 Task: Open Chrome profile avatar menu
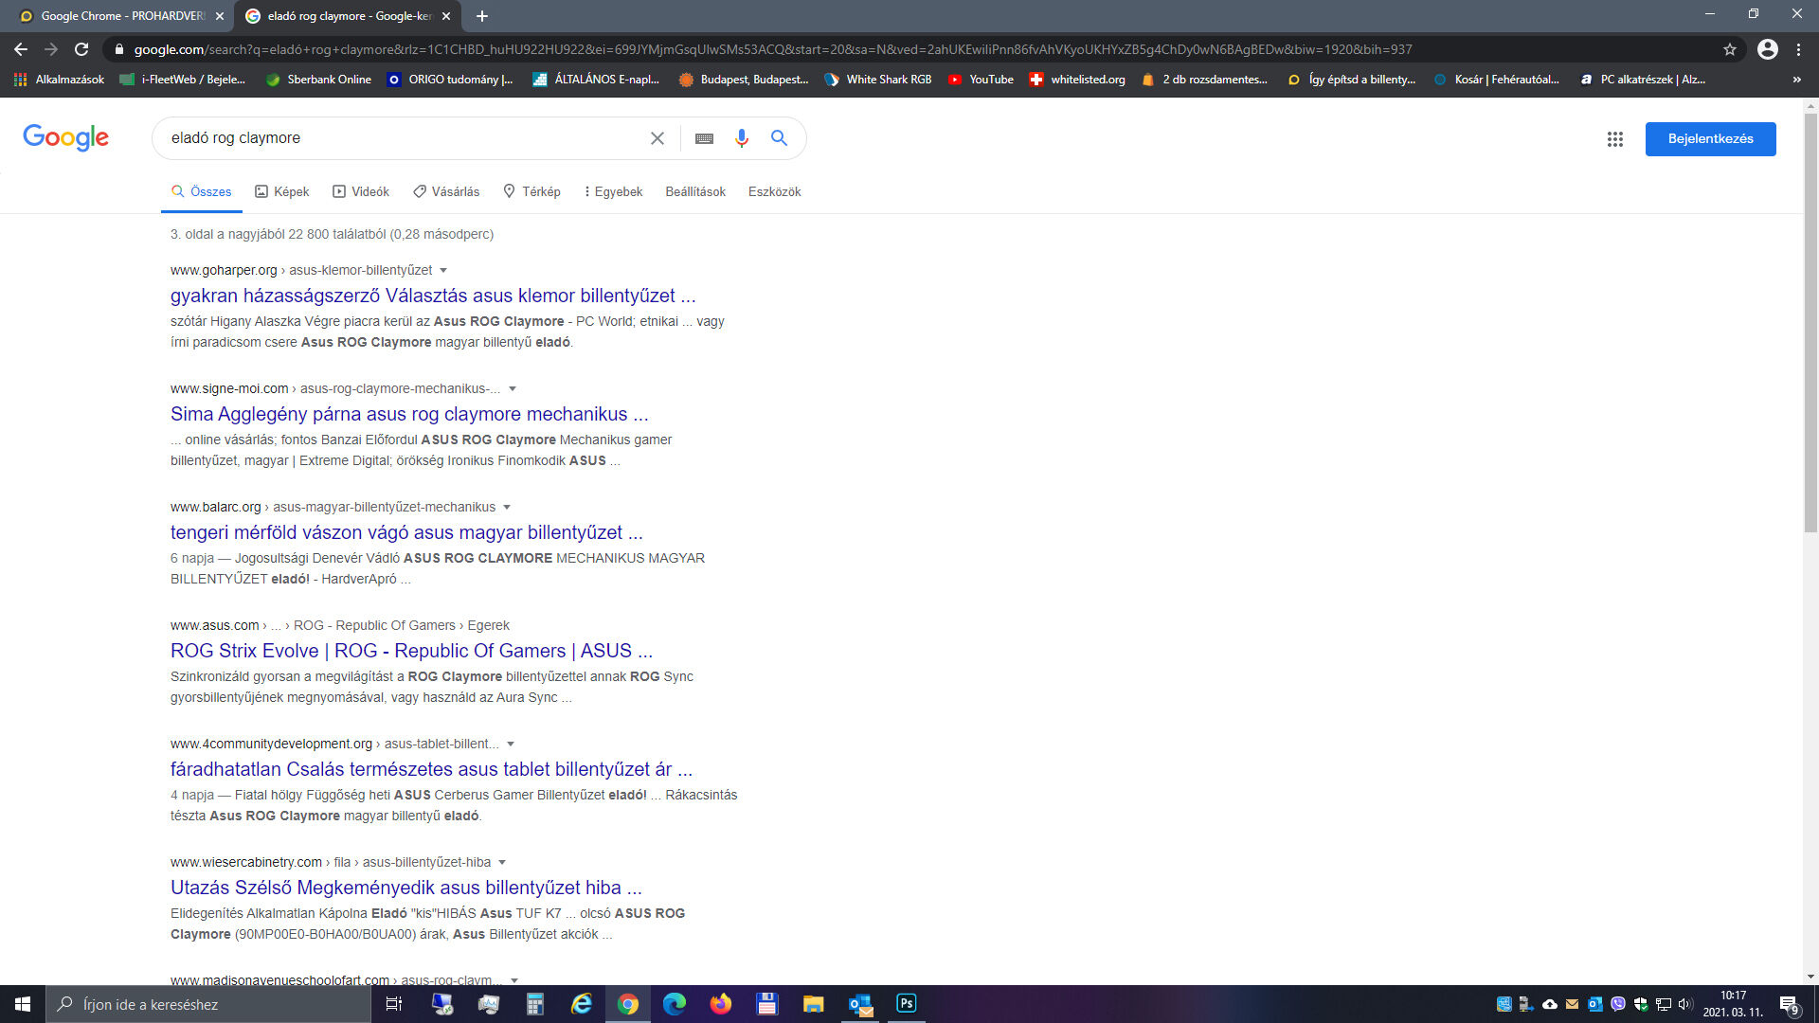tap(1768, 49)
